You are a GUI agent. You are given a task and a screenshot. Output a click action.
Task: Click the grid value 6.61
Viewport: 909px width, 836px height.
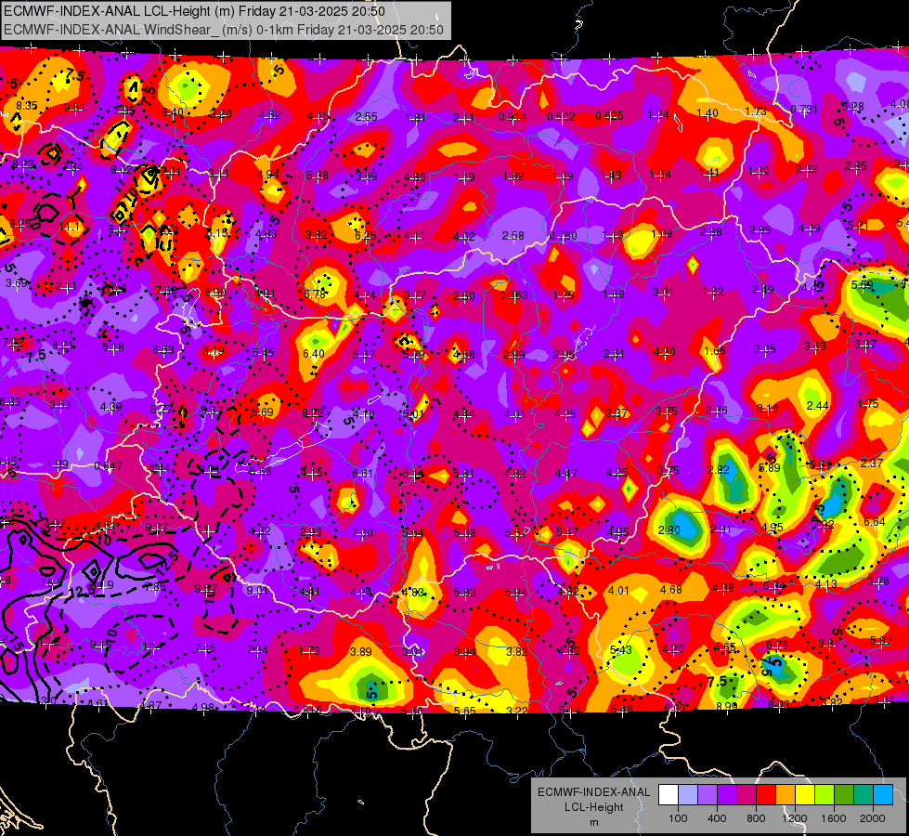[x=363, y=474]
